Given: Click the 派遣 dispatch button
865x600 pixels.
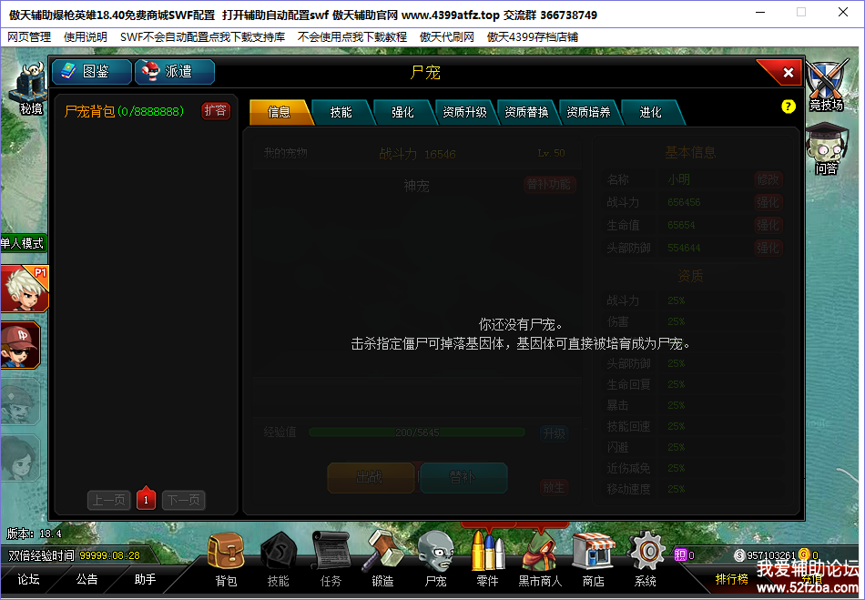Looking at the screenshot, I should point(174,72).
